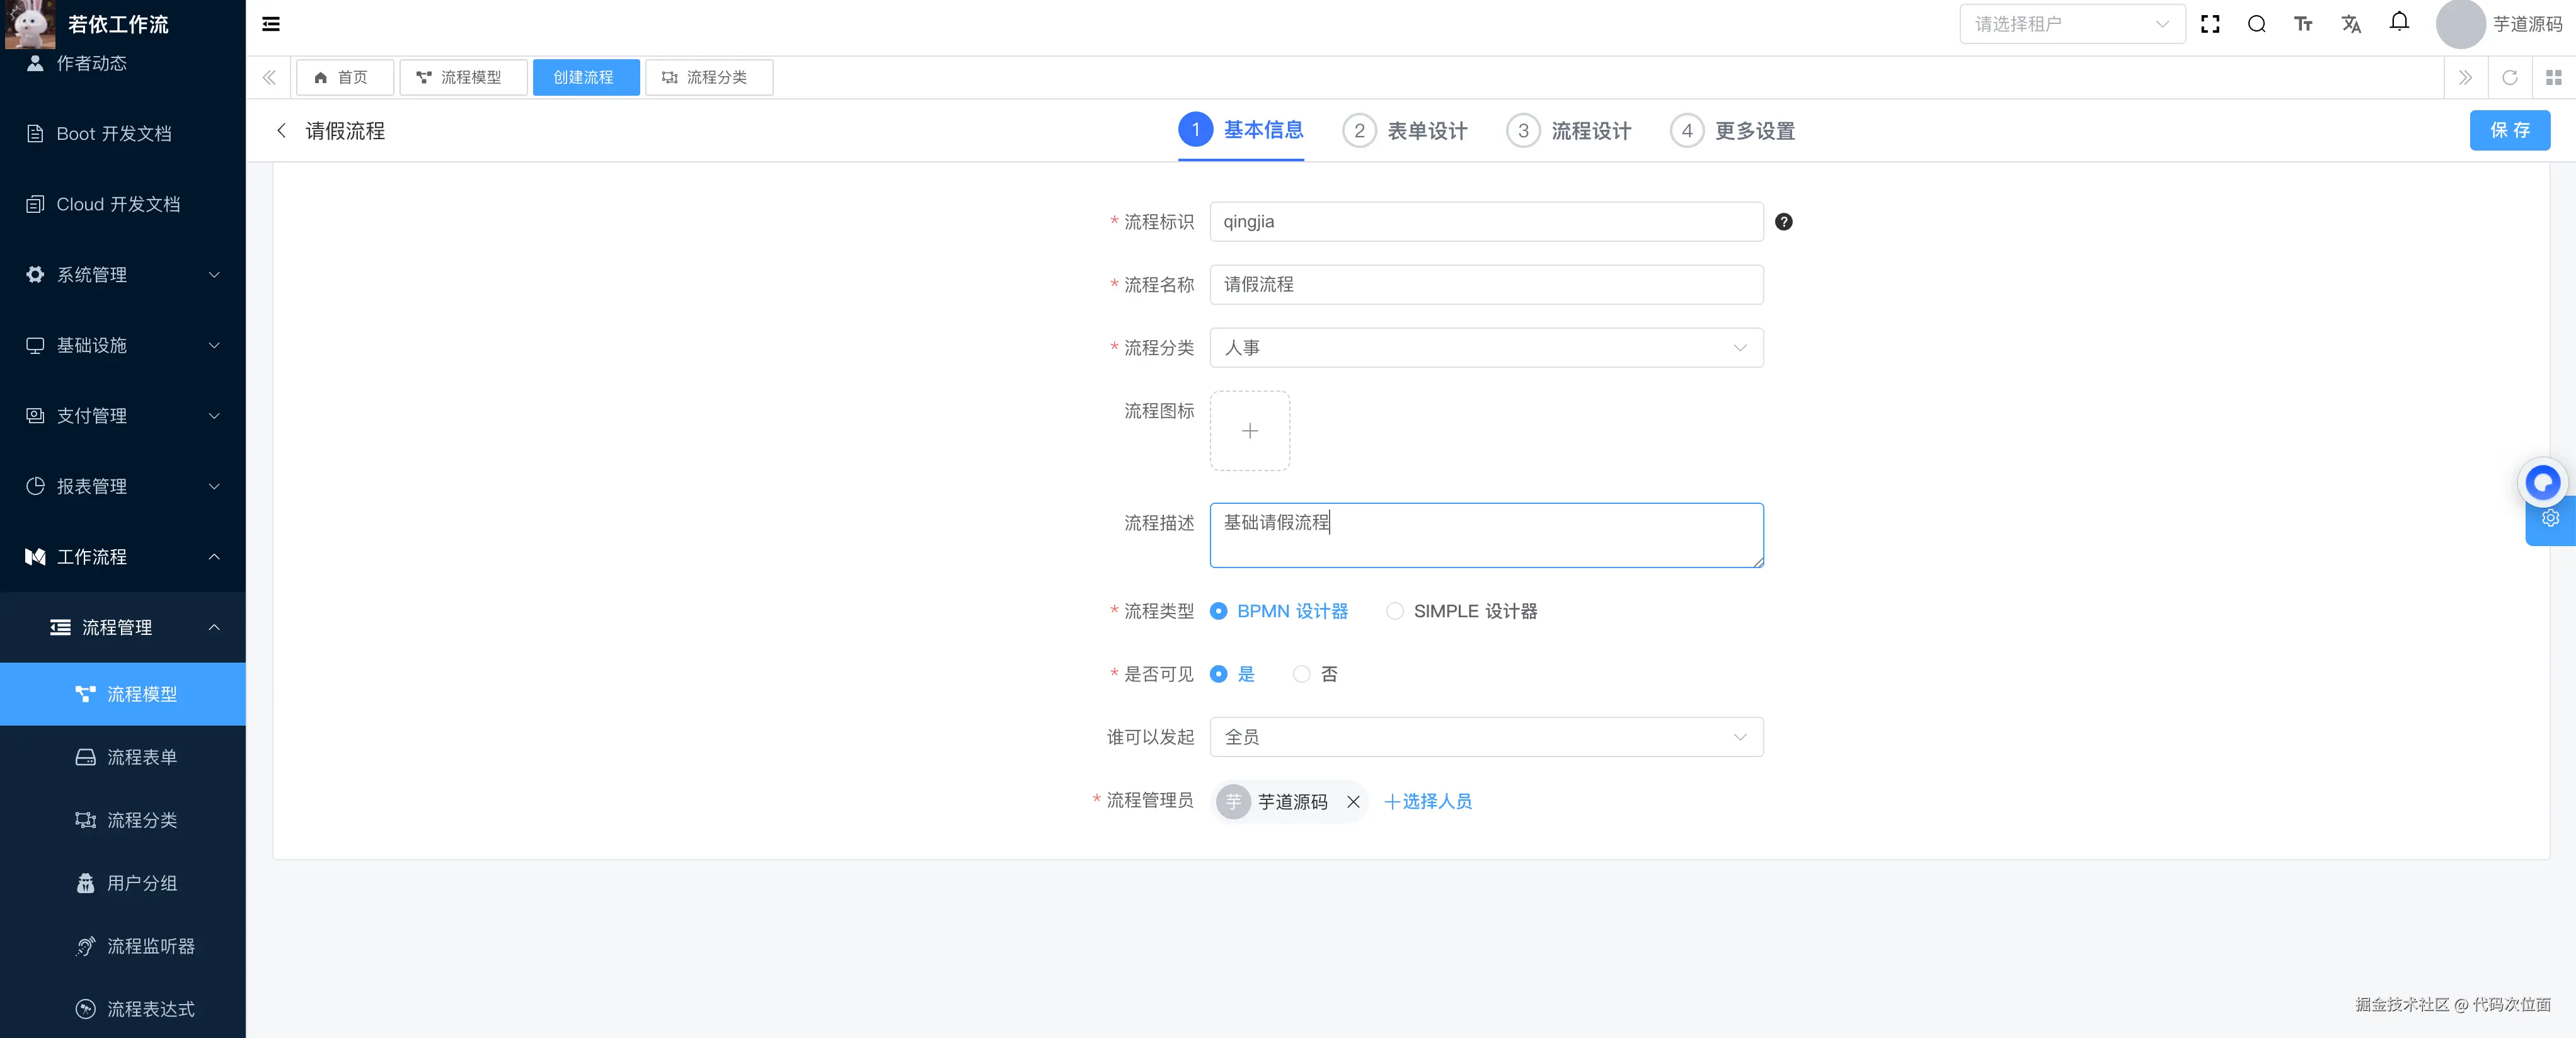Click the 流程图标 upload plus box
The image size is (2576, 1038).
pos(1249,431)
